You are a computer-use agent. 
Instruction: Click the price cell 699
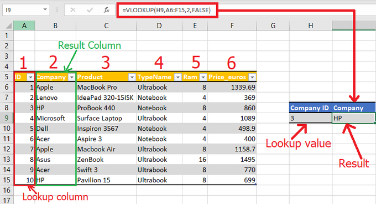(x=232, y=180)
